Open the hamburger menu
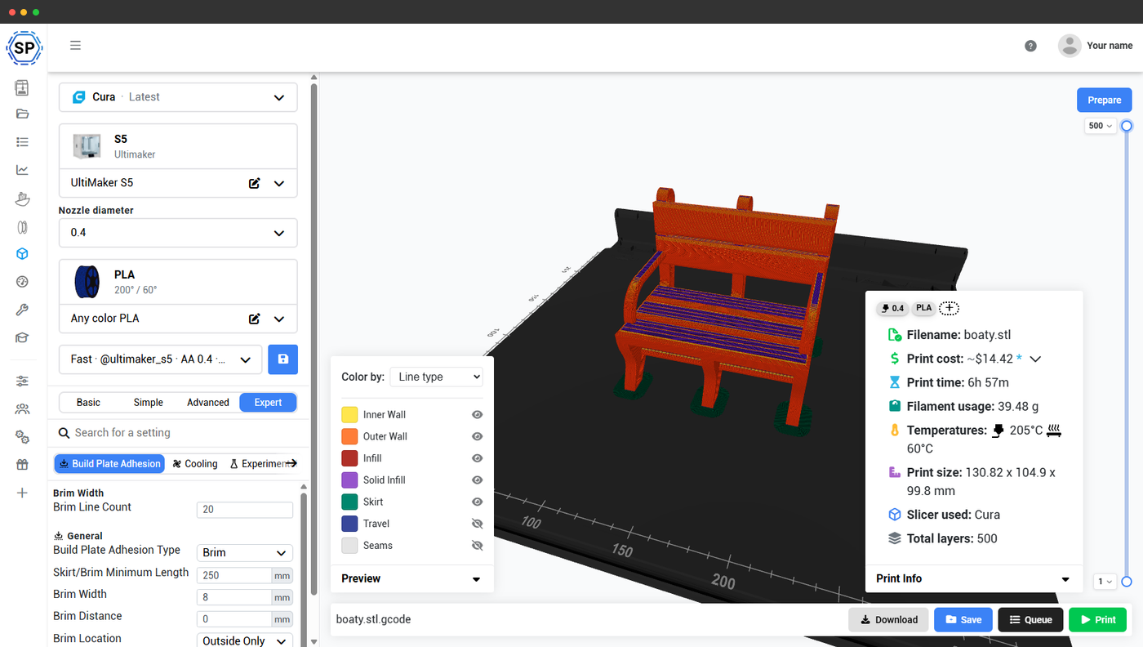The height and width of the screenshot is (647, 1143). pos(75,46)
